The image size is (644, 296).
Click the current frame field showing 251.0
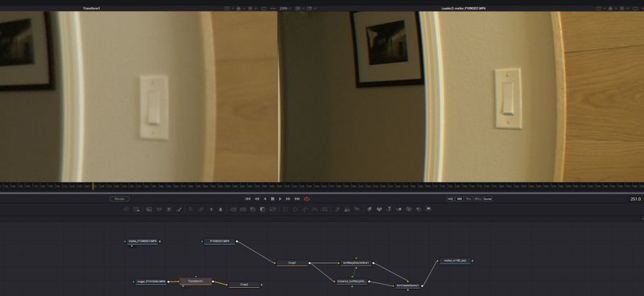coord(635,199)
